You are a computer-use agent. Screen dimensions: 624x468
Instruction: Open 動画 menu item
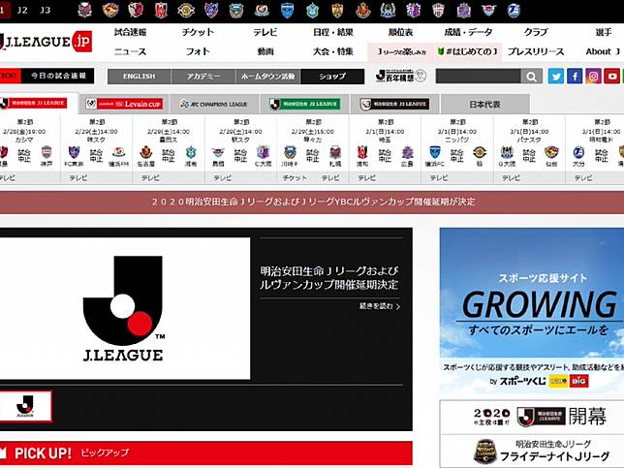pos(265,51)
